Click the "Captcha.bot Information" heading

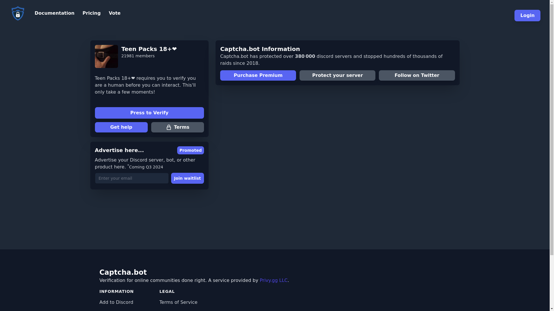[x=260, y=49]
